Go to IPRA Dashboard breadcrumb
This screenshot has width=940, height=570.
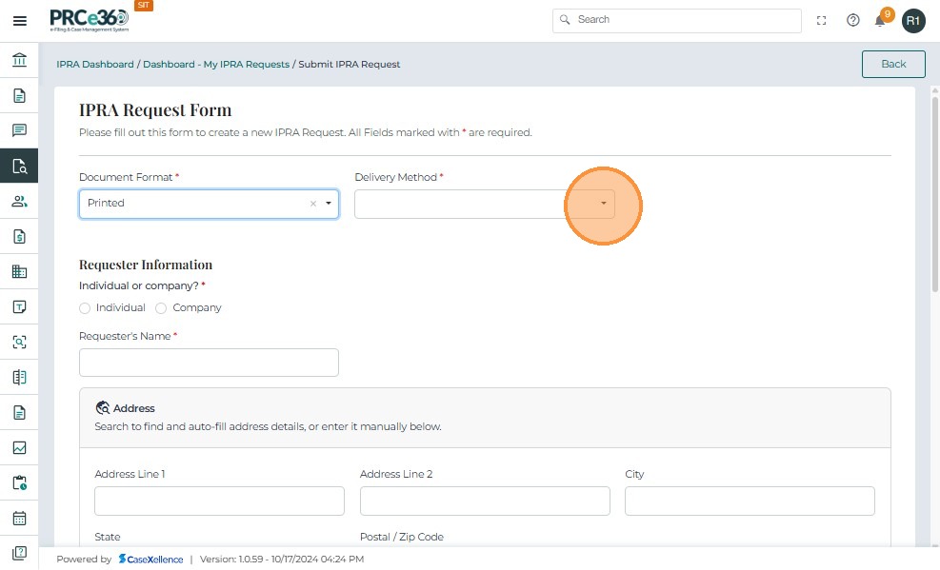click(95, 65)
